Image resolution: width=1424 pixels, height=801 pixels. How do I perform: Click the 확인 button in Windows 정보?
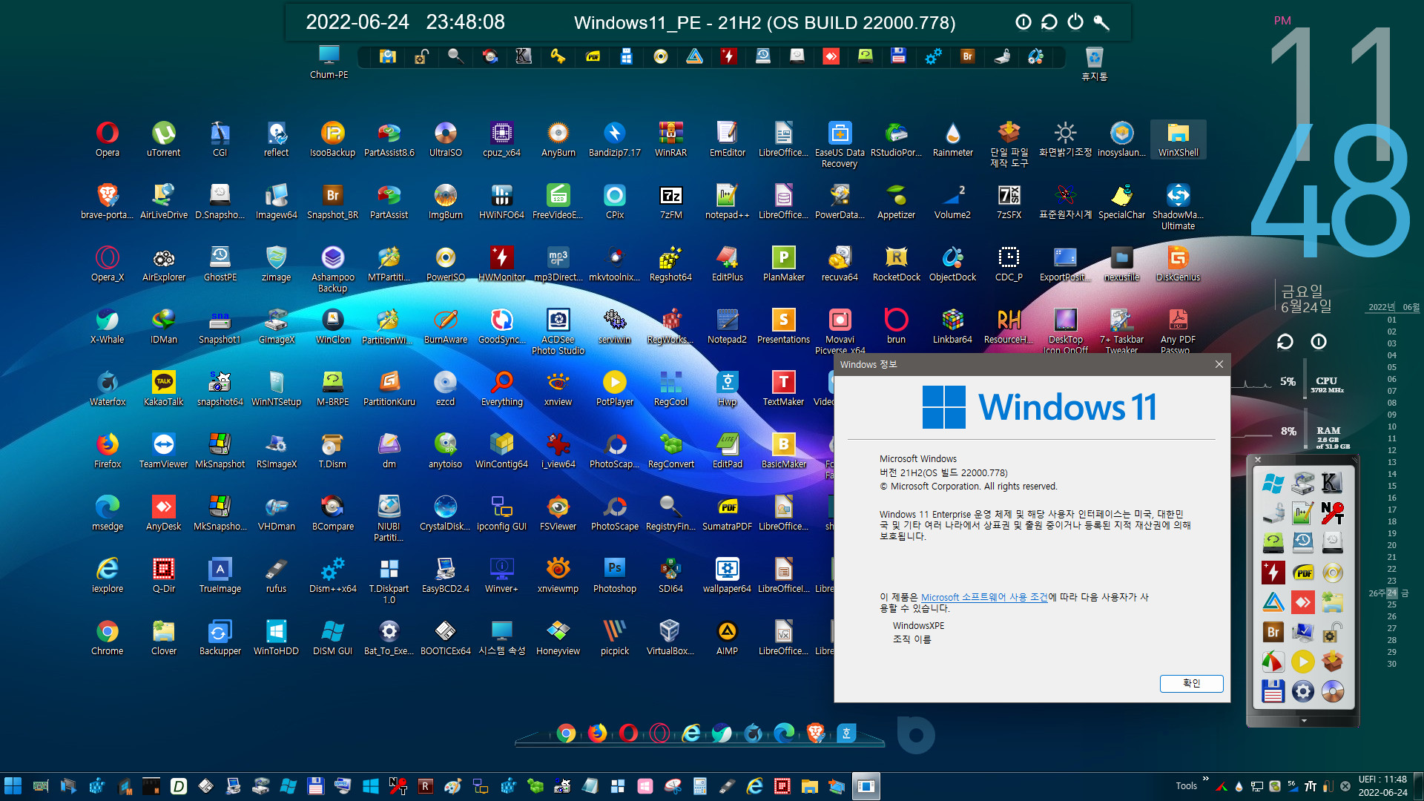[x=1192, y=683]
